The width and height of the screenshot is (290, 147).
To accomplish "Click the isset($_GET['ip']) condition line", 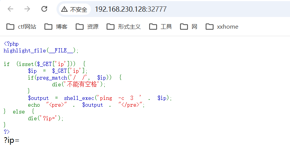I will [x=44, y=64].
